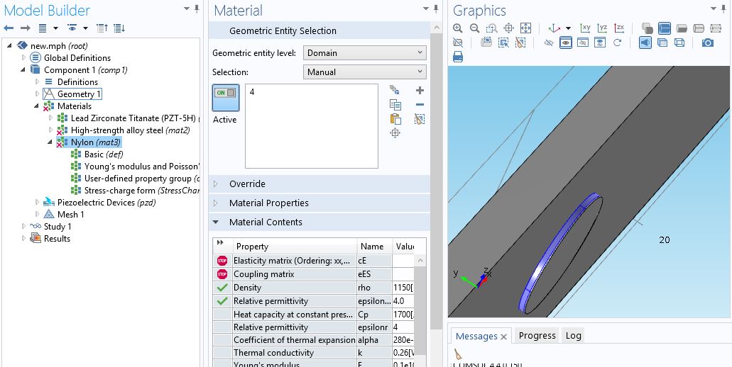
Task: Switch to the Progress tab
Action: pyautogui.click(x=537, y=336)
